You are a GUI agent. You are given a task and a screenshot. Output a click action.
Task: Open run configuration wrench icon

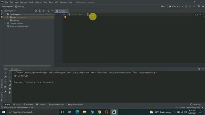5,77
